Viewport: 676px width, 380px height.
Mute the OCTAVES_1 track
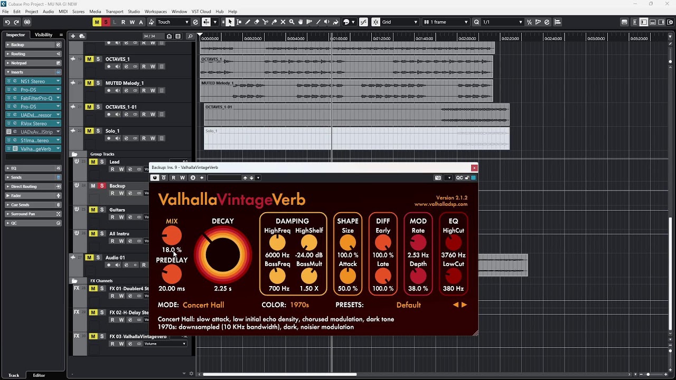coord(89,59)
